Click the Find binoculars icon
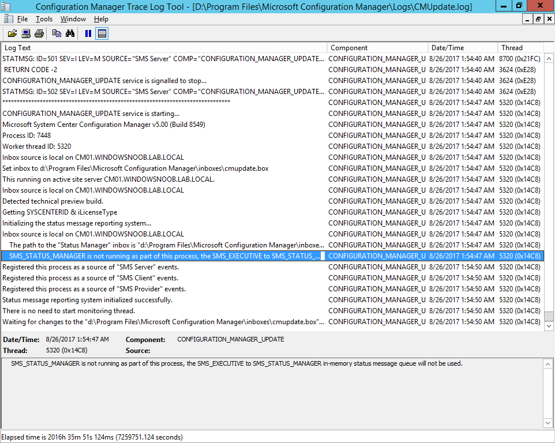The width and height of the screenshot is (555, 443). [70, 33]
